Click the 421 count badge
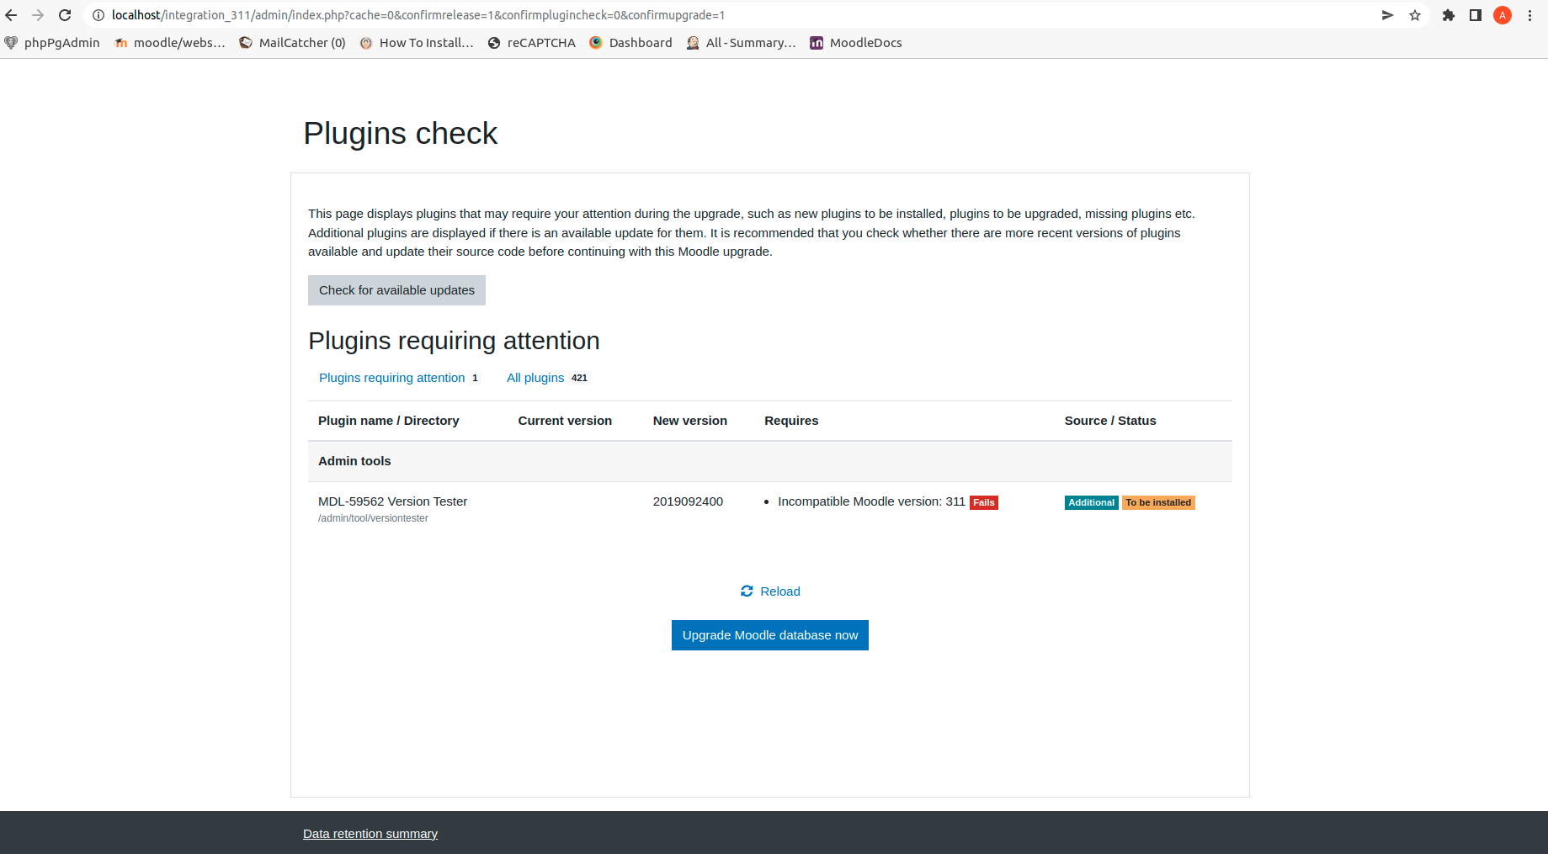Viewport: 1548px width, 854px height. click(579, 378)
